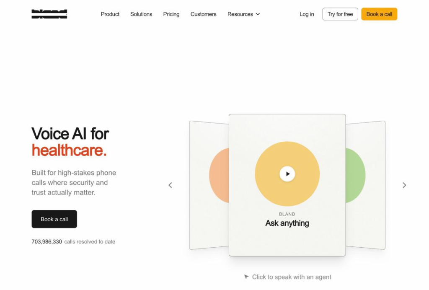429x290 pixels.
Task: Click the black Book a call button
Action: click(x=54, y=219)
